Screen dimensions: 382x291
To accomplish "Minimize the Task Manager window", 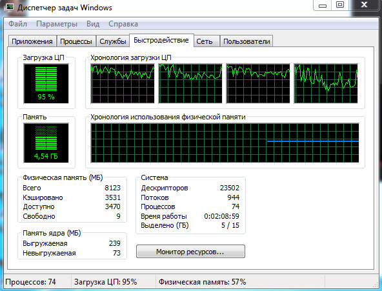I will click(323, 5).
